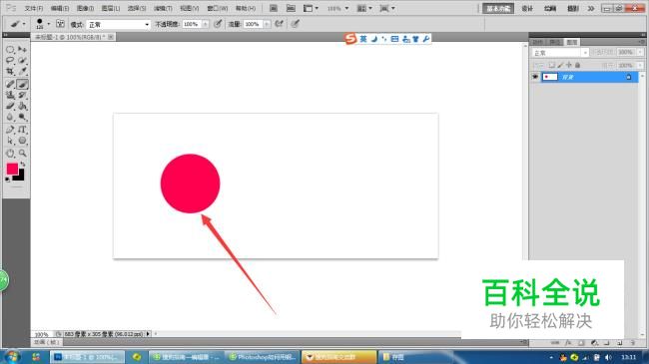The image size is (649, 364).
Task: Select the Eraser tool
Action: click(x=10, y=107)
